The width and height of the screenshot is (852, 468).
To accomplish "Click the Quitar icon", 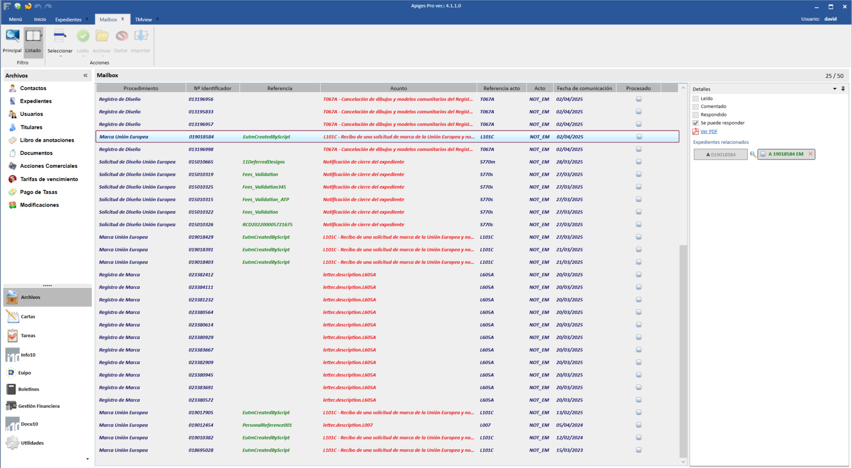I will 121,37.
